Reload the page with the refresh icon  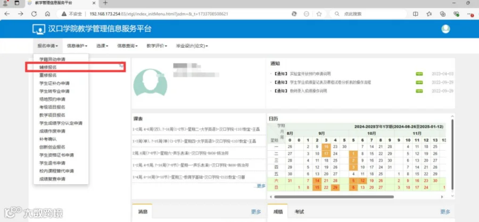coord(34,14)
